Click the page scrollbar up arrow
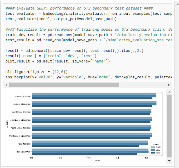Viewport: 179px width, 168px height. (178, 4)
